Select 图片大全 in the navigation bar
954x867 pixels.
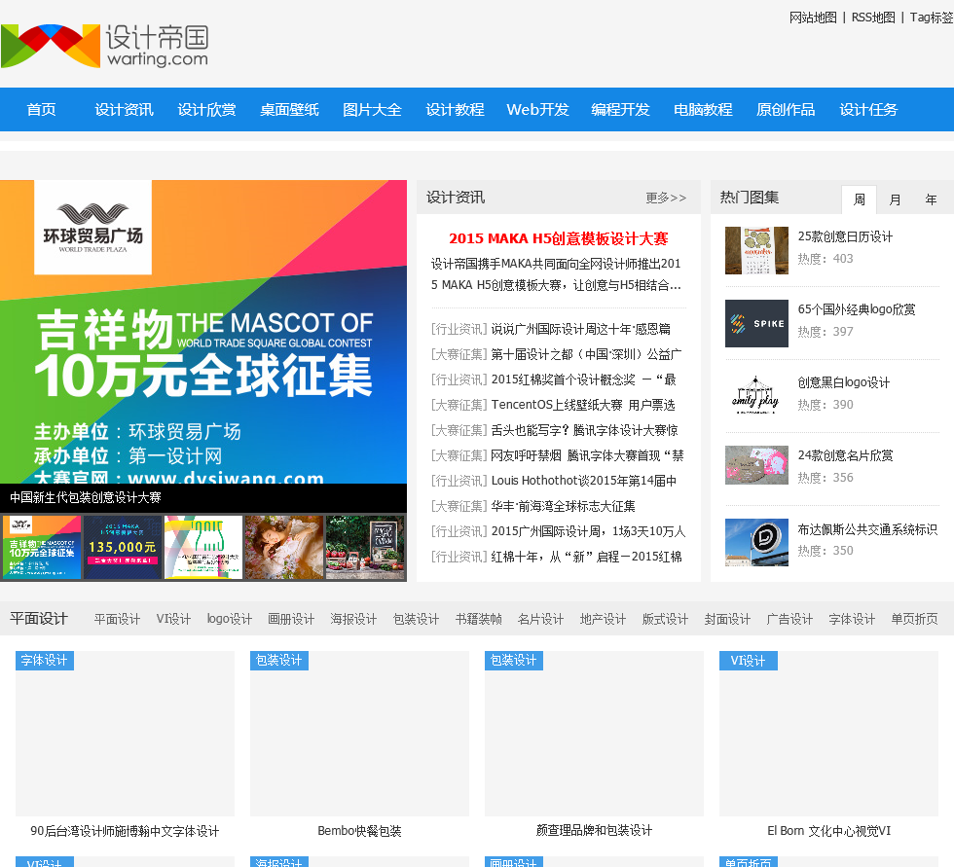coord(372,109)
